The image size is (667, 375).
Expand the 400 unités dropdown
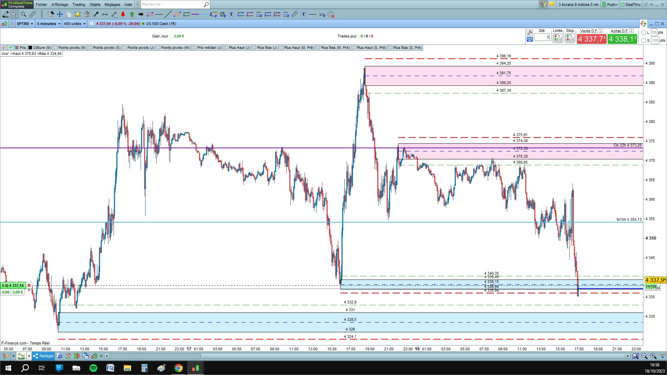[74, 24]
